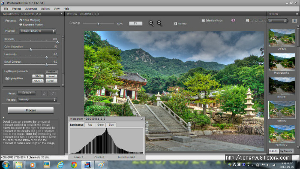Select the Photographic preset thumbnail

282,62
